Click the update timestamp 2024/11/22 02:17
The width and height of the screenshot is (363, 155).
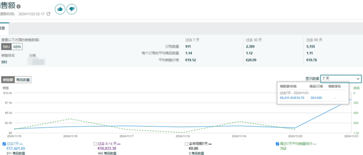point(31,14)
